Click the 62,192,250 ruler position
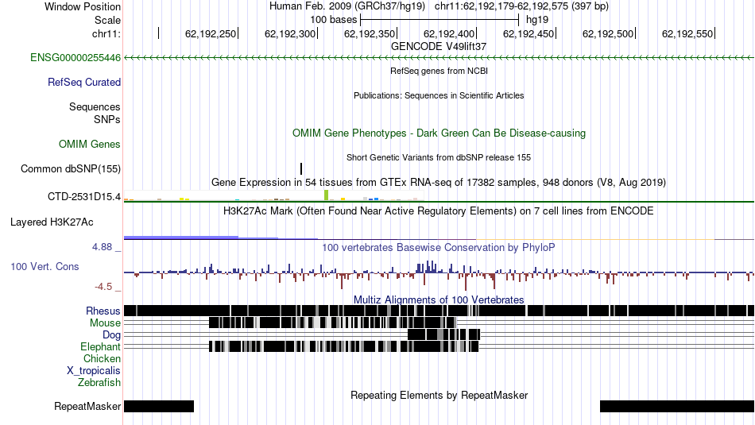The width and height of the screenshot is (755, 425). coord(211,33)
